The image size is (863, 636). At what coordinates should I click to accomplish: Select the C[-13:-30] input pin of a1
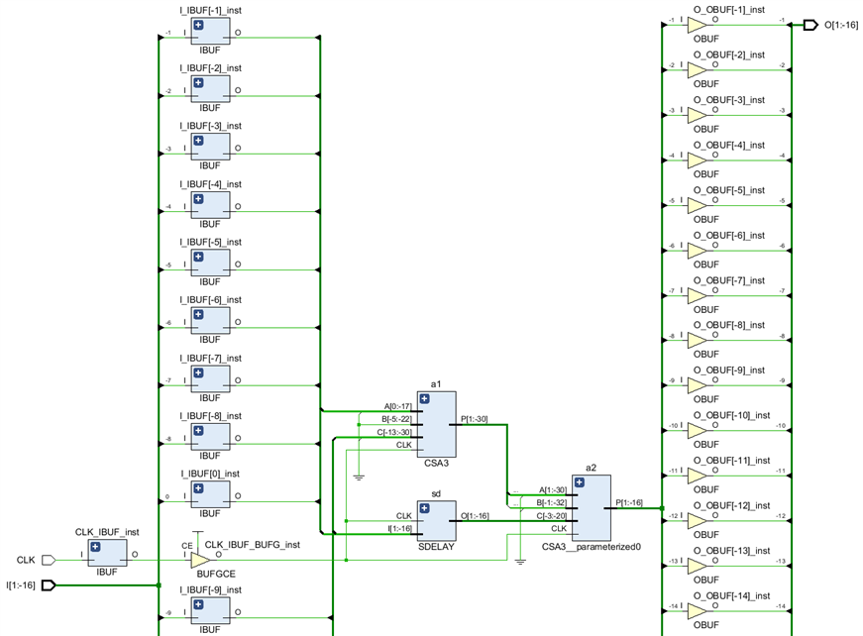click(394, 433)
